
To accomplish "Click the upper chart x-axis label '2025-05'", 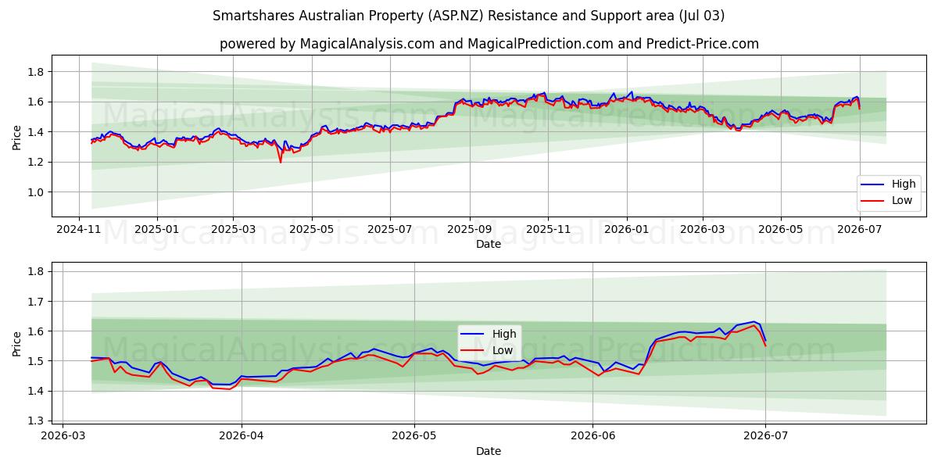I will (312, 229).
